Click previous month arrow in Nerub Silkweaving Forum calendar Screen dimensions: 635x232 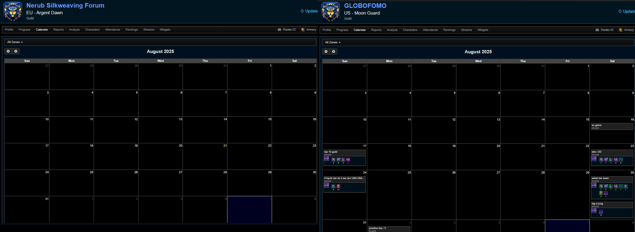tap(8, 51)
